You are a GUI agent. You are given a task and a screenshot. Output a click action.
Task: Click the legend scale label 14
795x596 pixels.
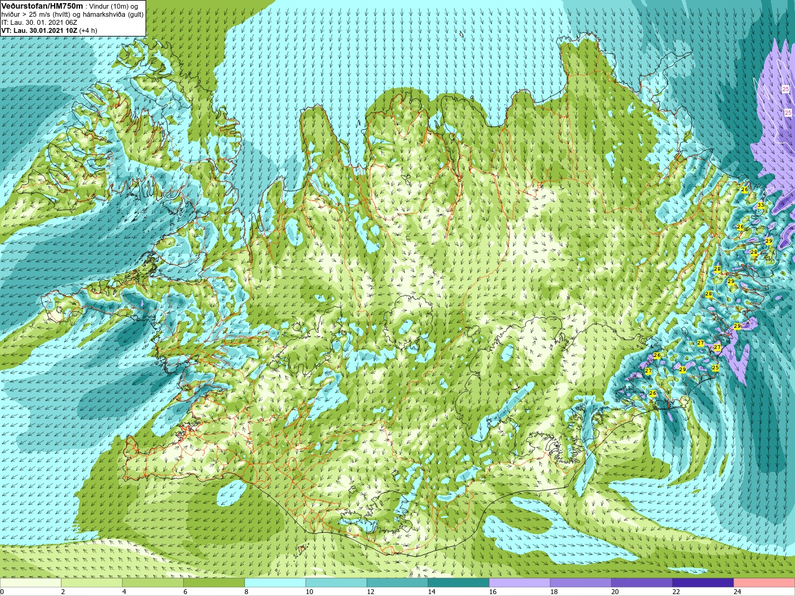click(x=432, y=592)
